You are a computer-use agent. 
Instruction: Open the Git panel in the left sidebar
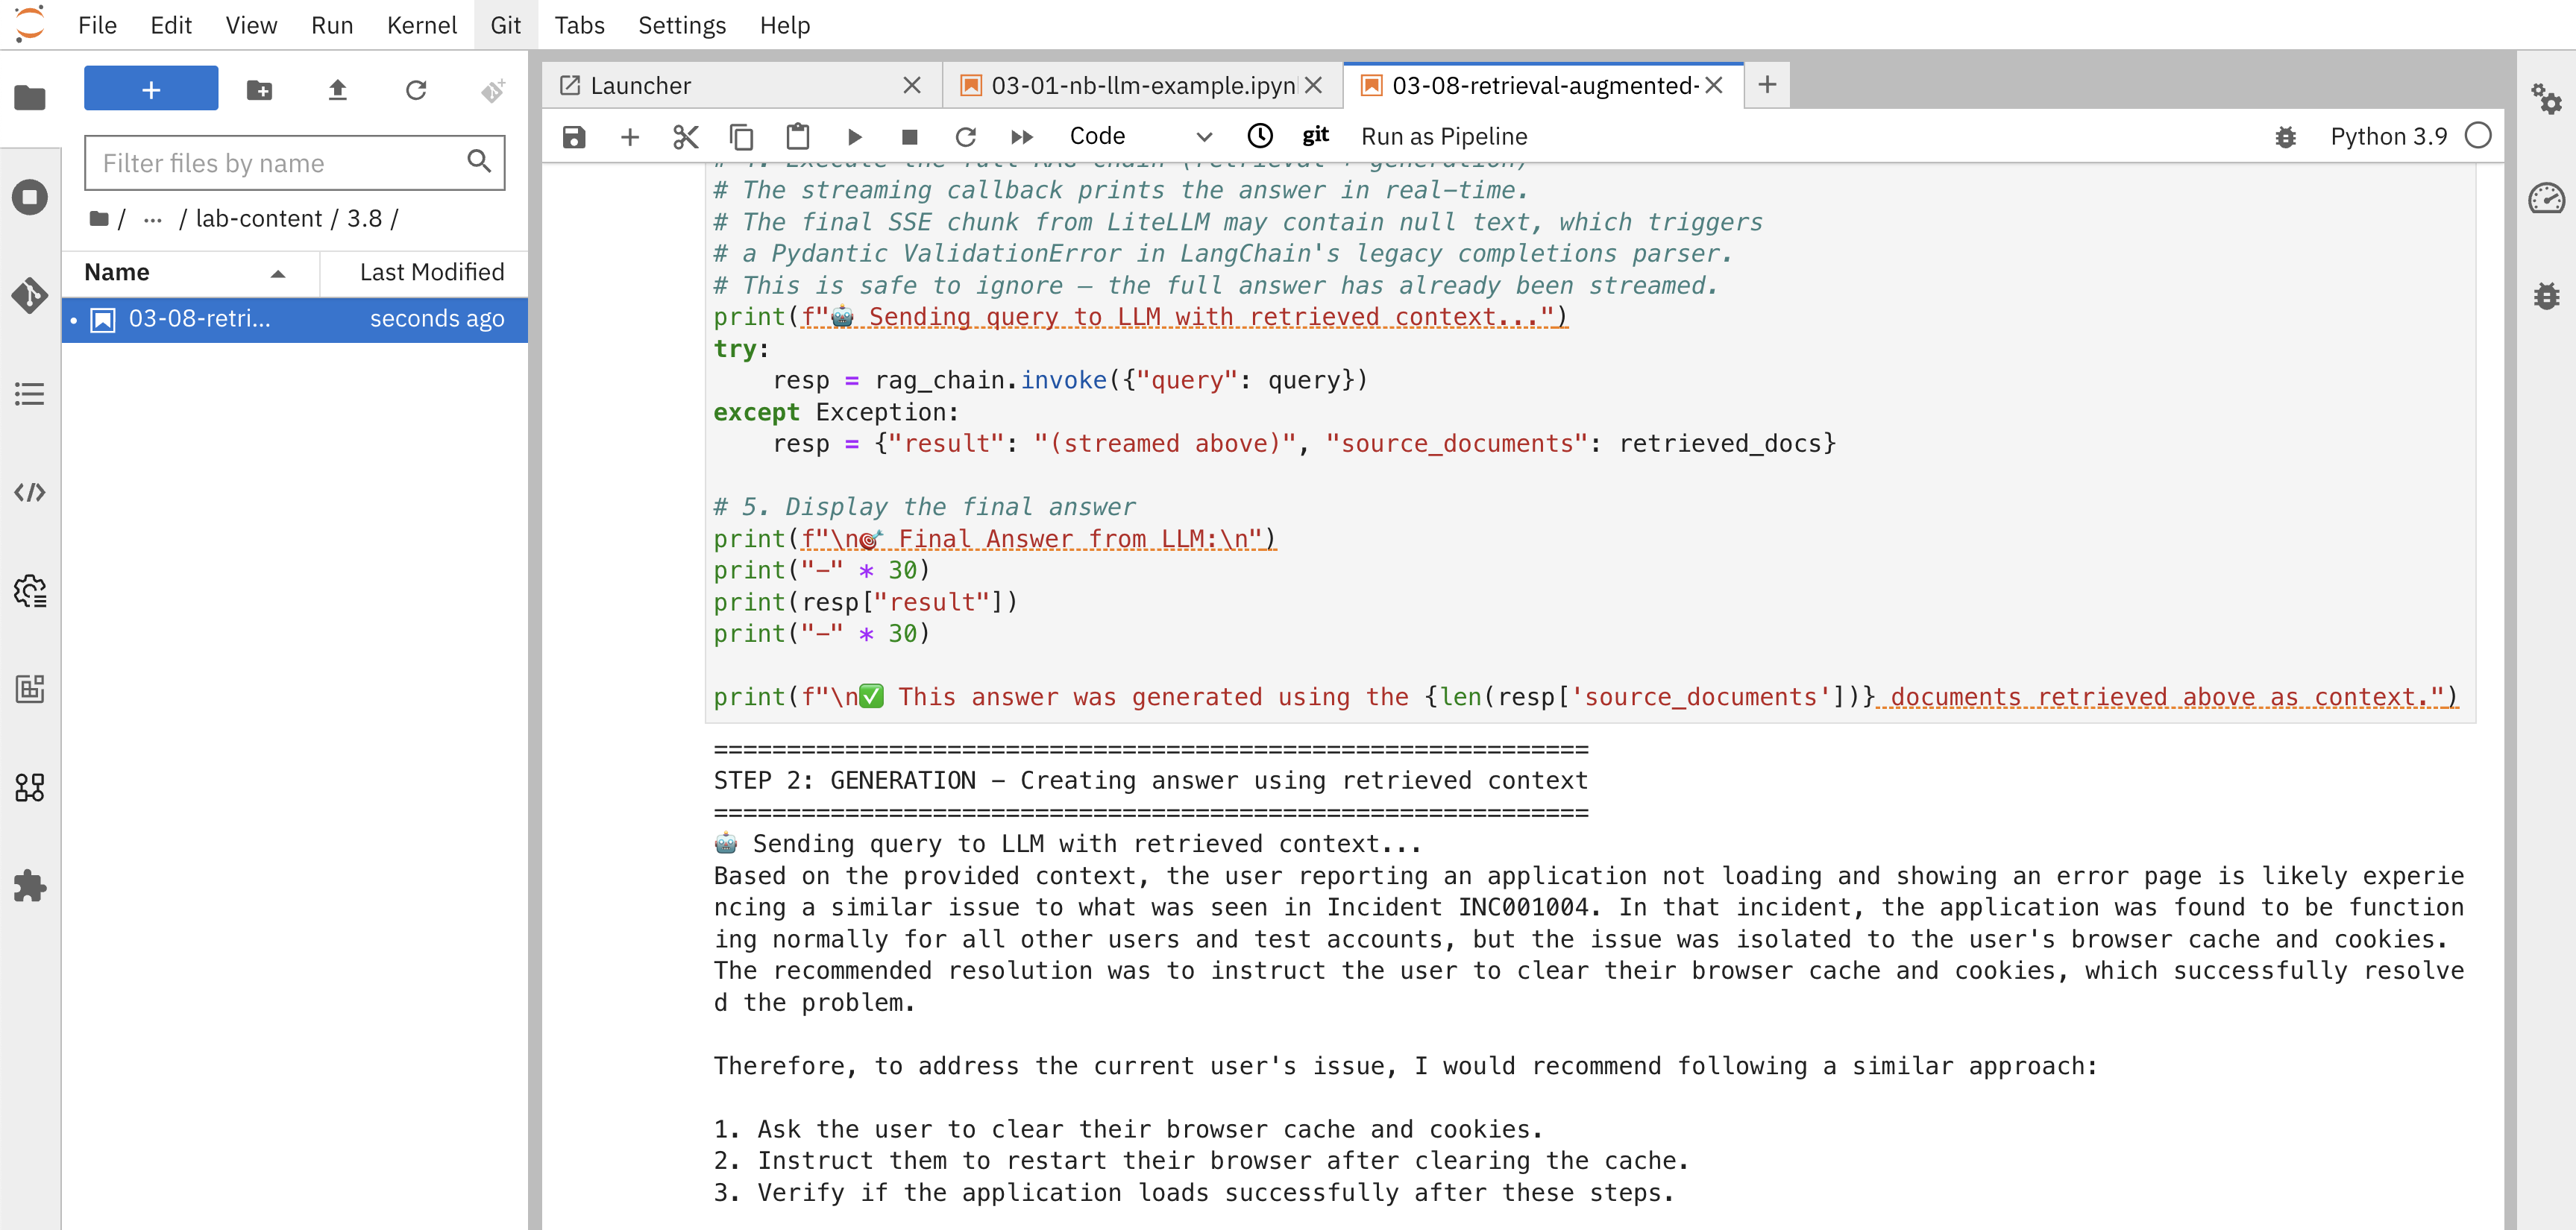[30, 296]
